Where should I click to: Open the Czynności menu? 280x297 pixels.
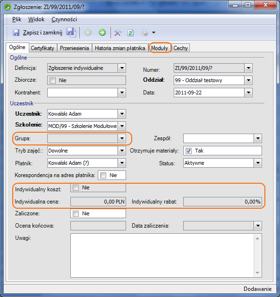click(x=64, y=19)
